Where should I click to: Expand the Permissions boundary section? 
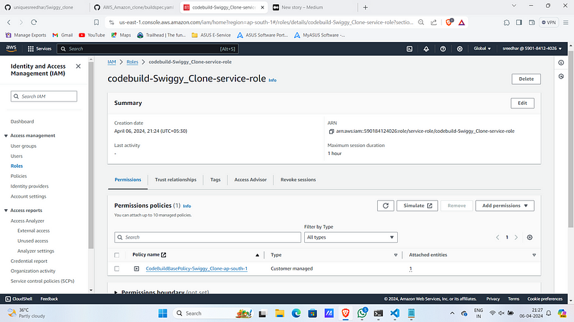click(x=116, y=292)
